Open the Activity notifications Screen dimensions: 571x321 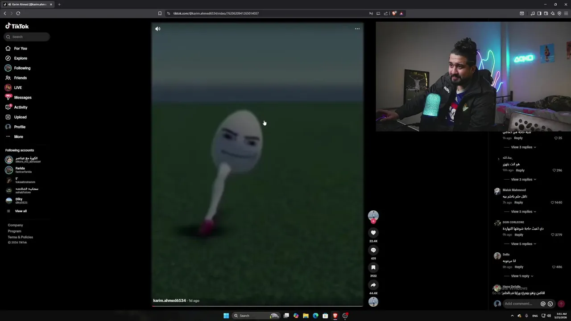point(17,107)
